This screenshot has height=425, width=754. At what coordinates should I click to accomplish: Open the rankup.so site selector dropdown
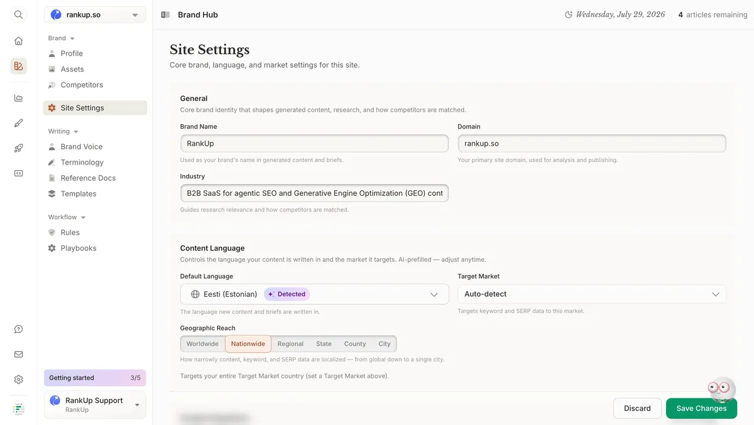click(95, 14)
